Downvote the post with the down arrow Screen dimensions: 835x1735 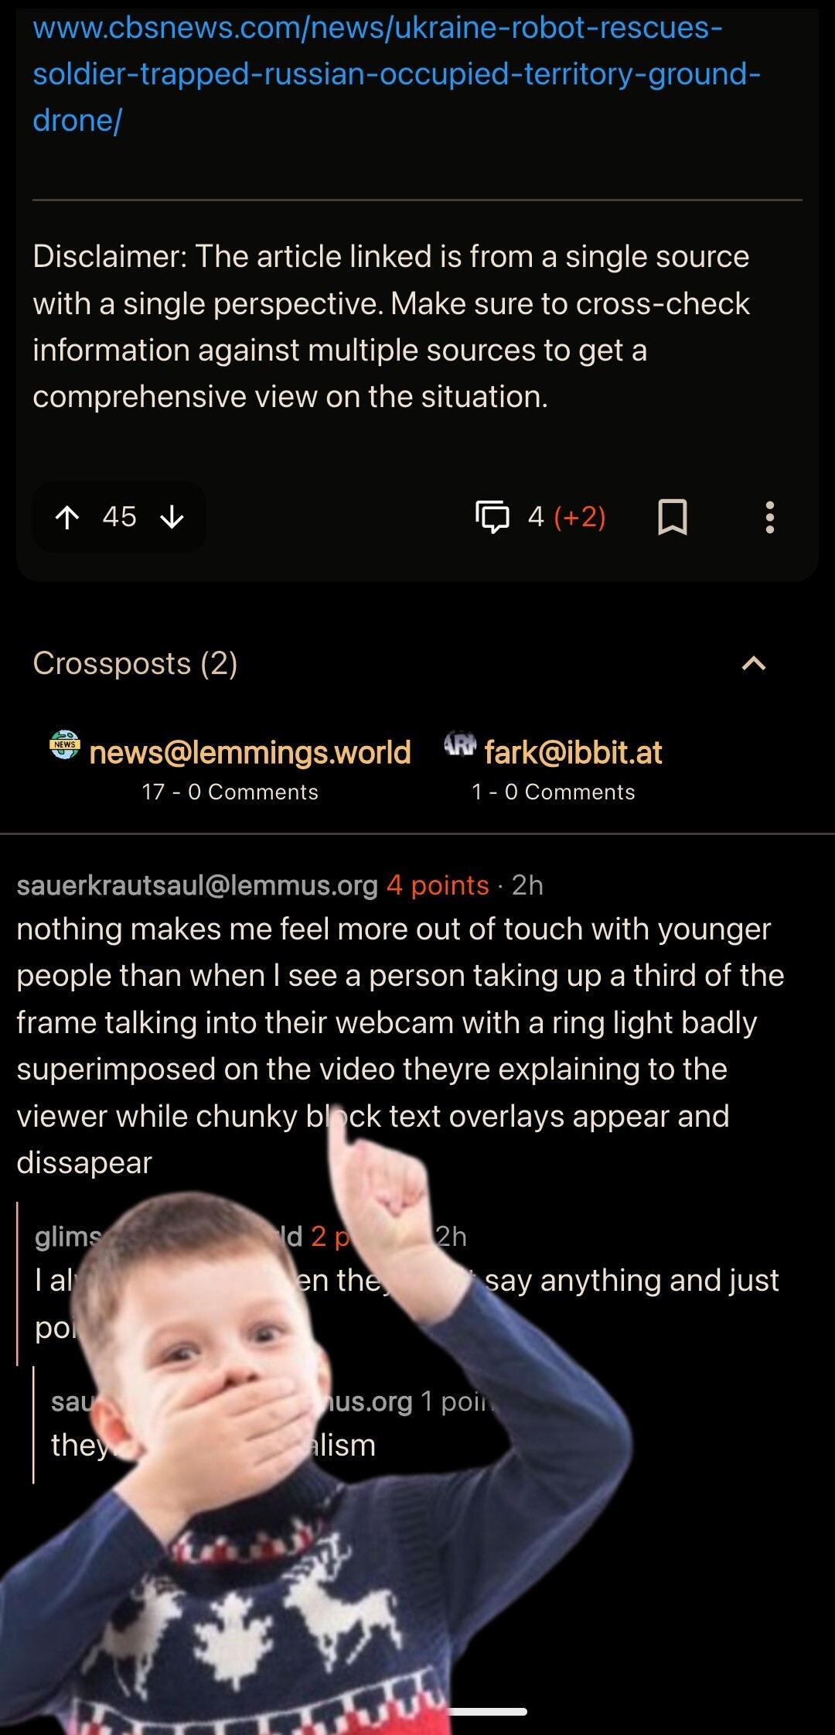pyautogui.click(x=172, y=517)
